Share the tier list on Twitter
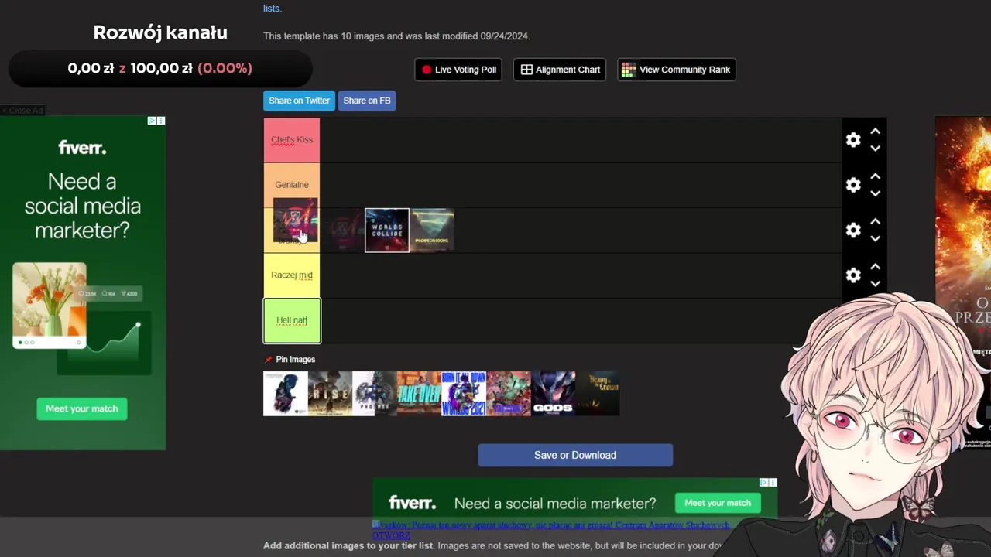Screen dimensions: 991x557 [299, 101]
